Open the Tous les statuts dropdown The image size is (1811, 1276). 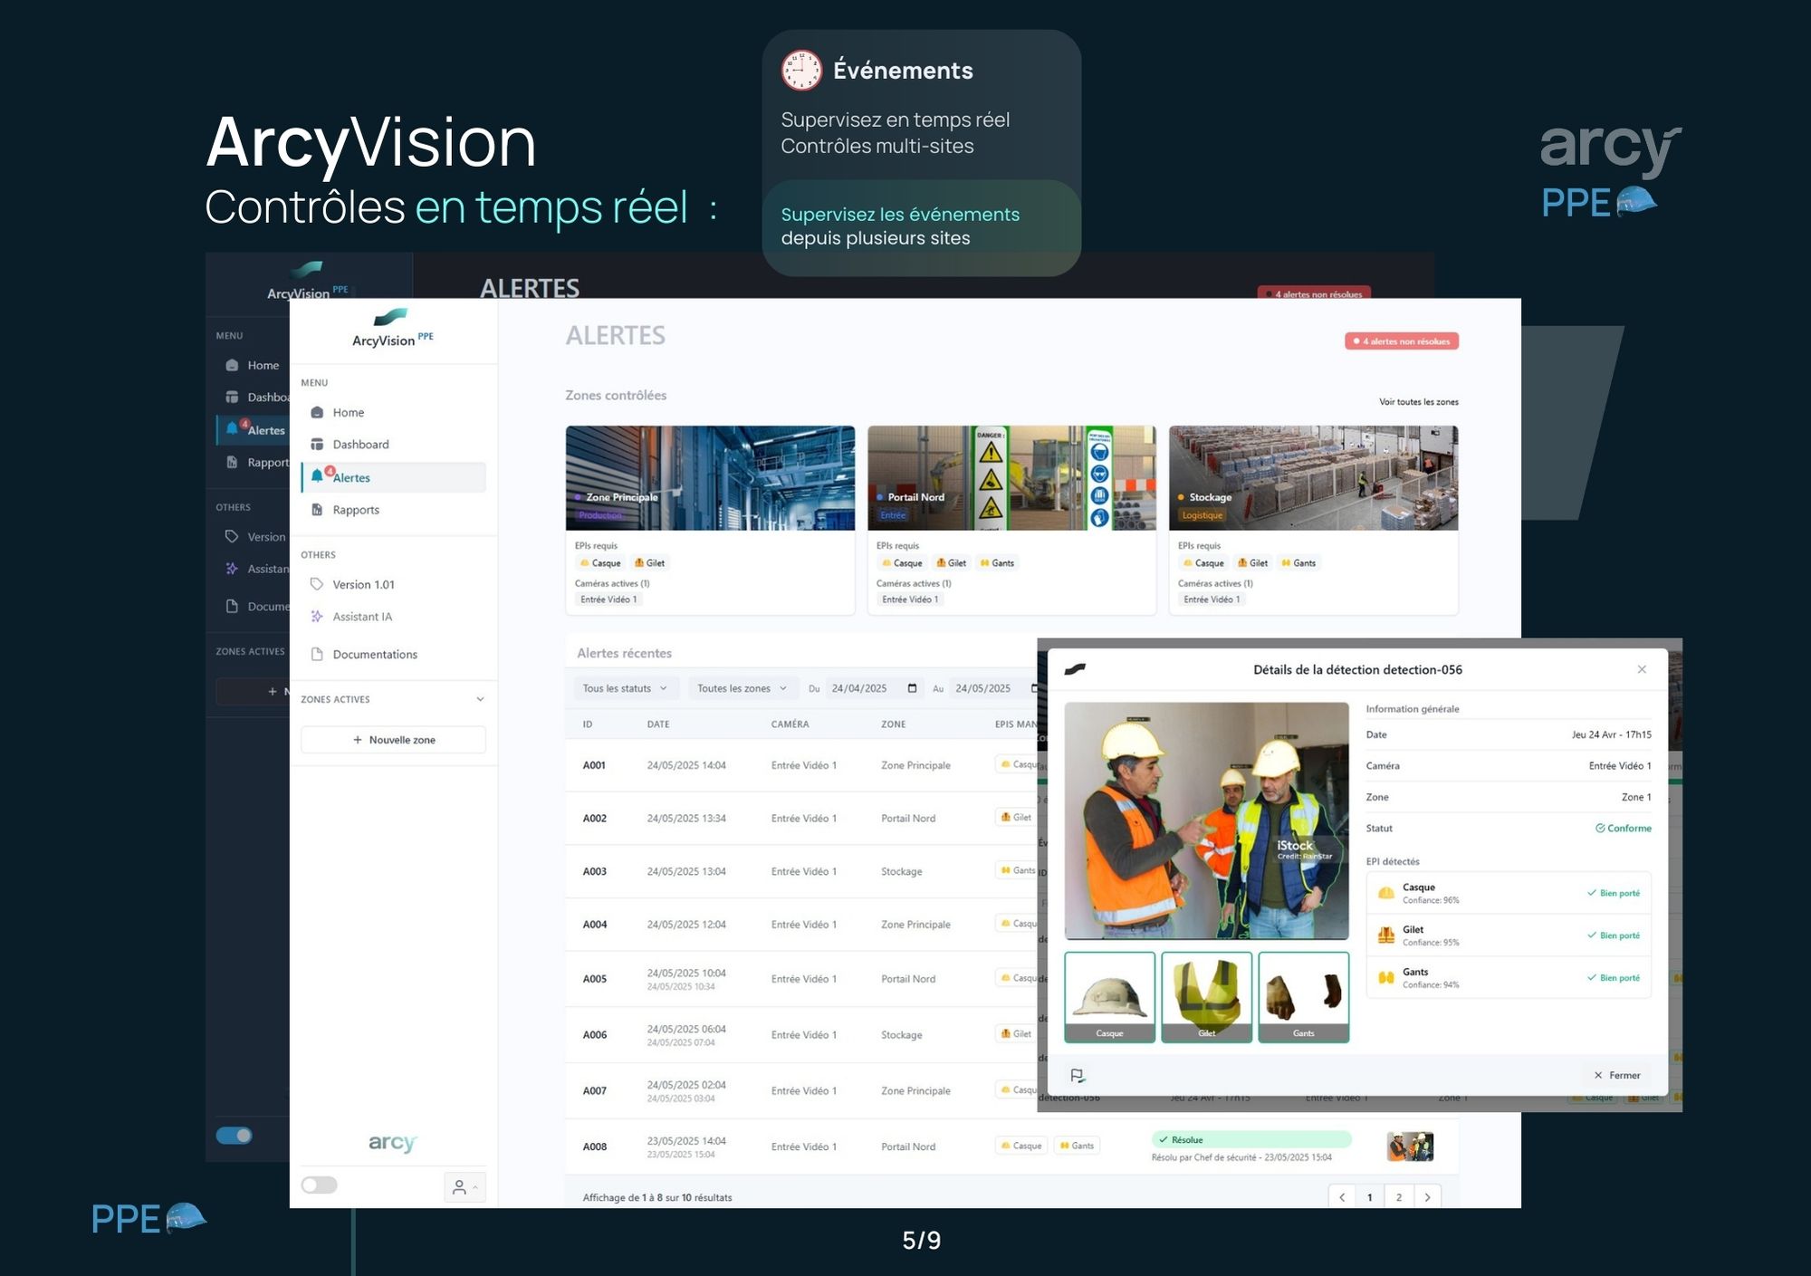coord(626,688)
